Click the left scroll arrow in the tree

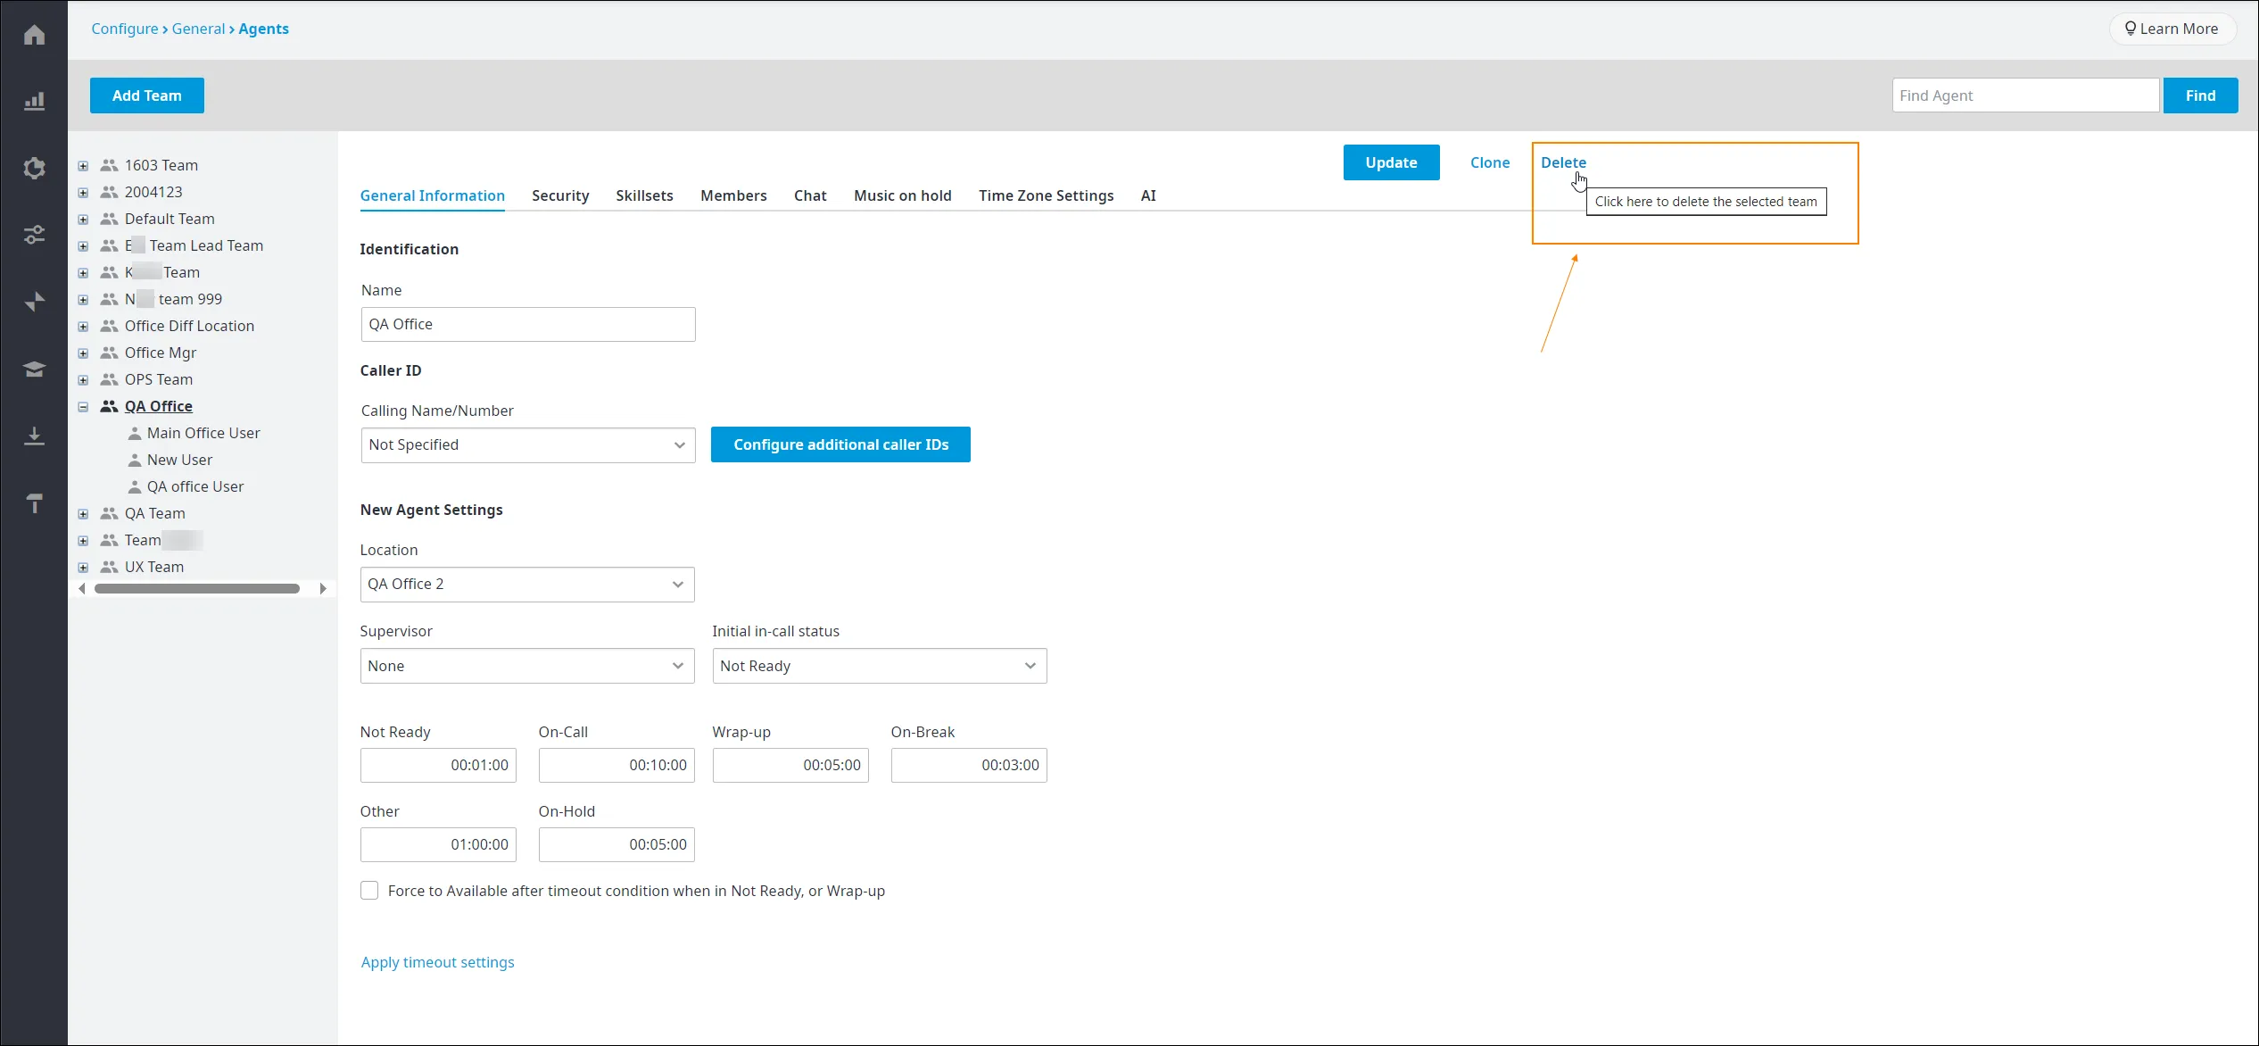[82, 588]
